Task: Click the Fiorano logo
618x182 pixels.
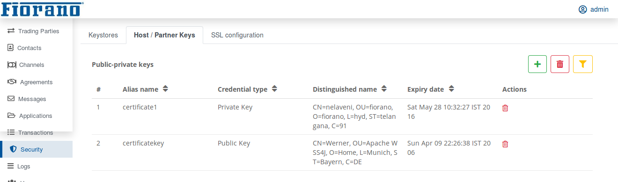Action: click(x=42, y=9)
